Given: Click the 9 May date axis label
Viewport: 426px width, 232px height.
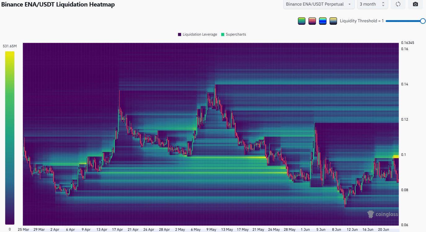Looking at the screenshot, I should [211, 230].
